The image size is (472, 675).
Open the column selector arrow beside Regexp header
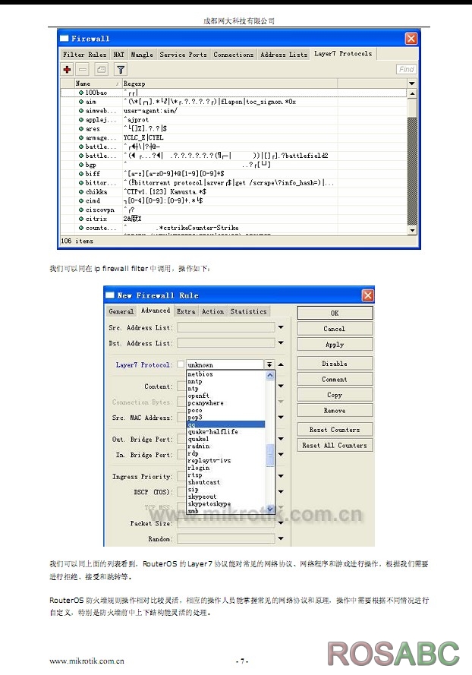[412, 84]
